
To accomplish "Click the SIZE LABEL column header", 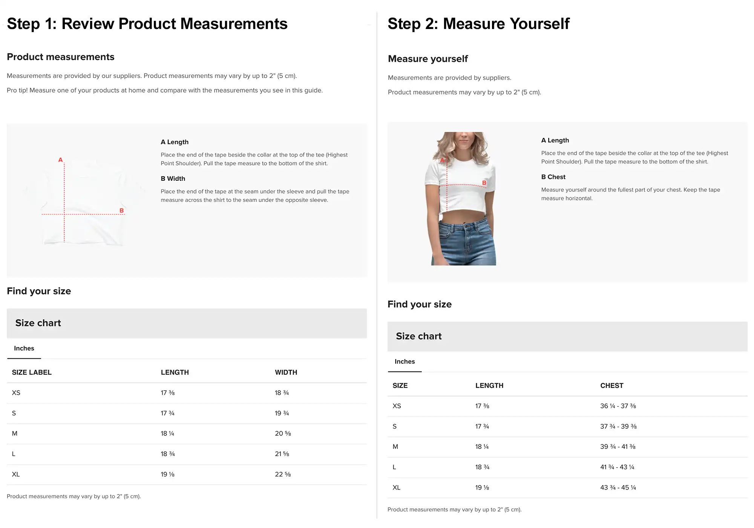I will point(32,372).
